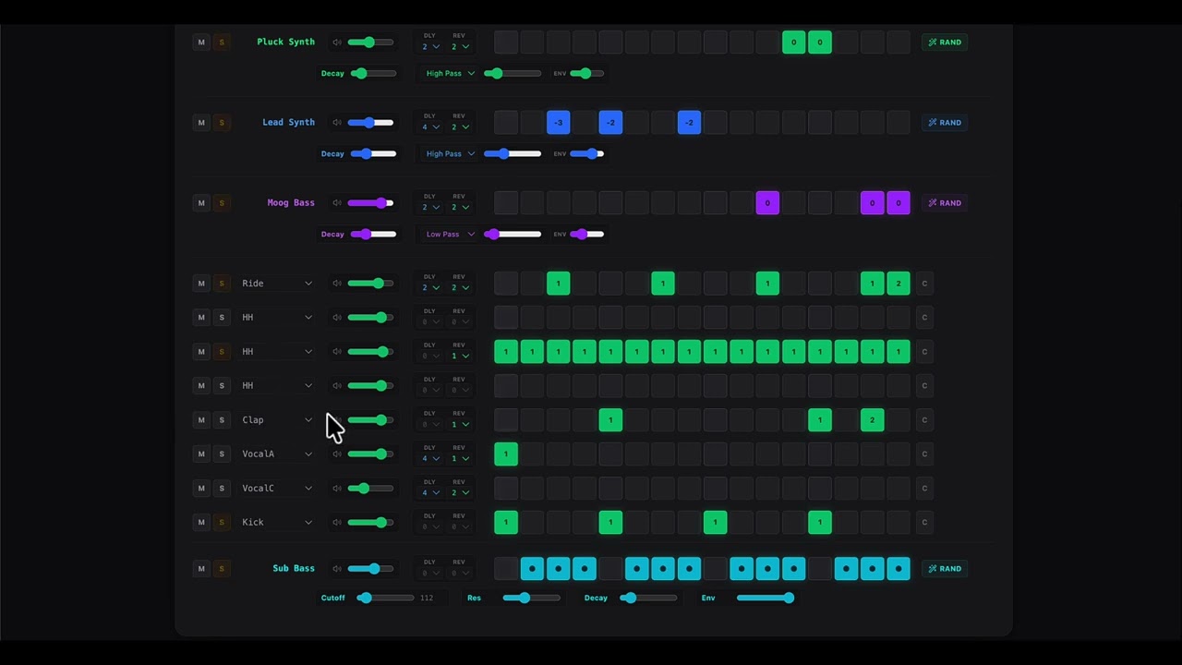
Task: Adjust the Moog Bass filter cutoff slider
Action: click(x=513, y=235)
